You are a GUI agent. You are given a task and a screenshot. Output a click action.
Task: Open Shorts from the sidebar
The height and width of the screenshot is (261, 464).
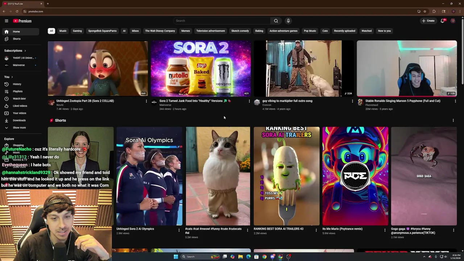pos(20,39)
